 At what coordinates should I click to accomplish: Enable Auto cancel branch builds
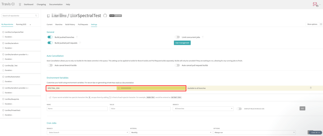[x=50, y=65]
